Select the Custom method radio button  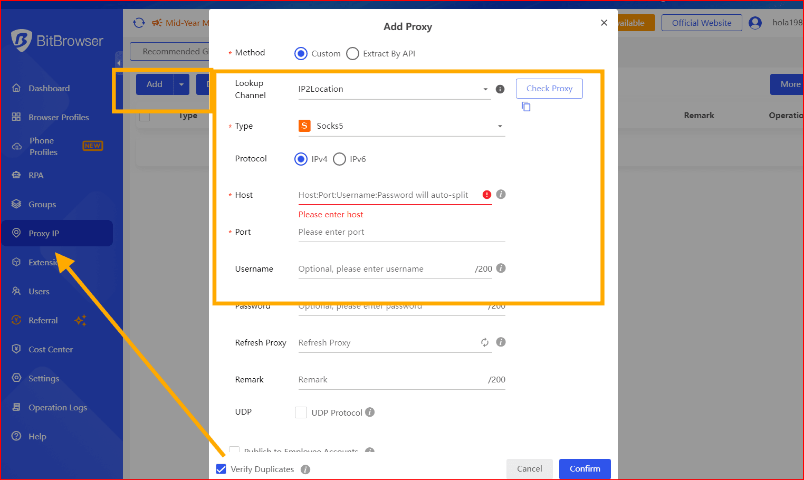301,54
